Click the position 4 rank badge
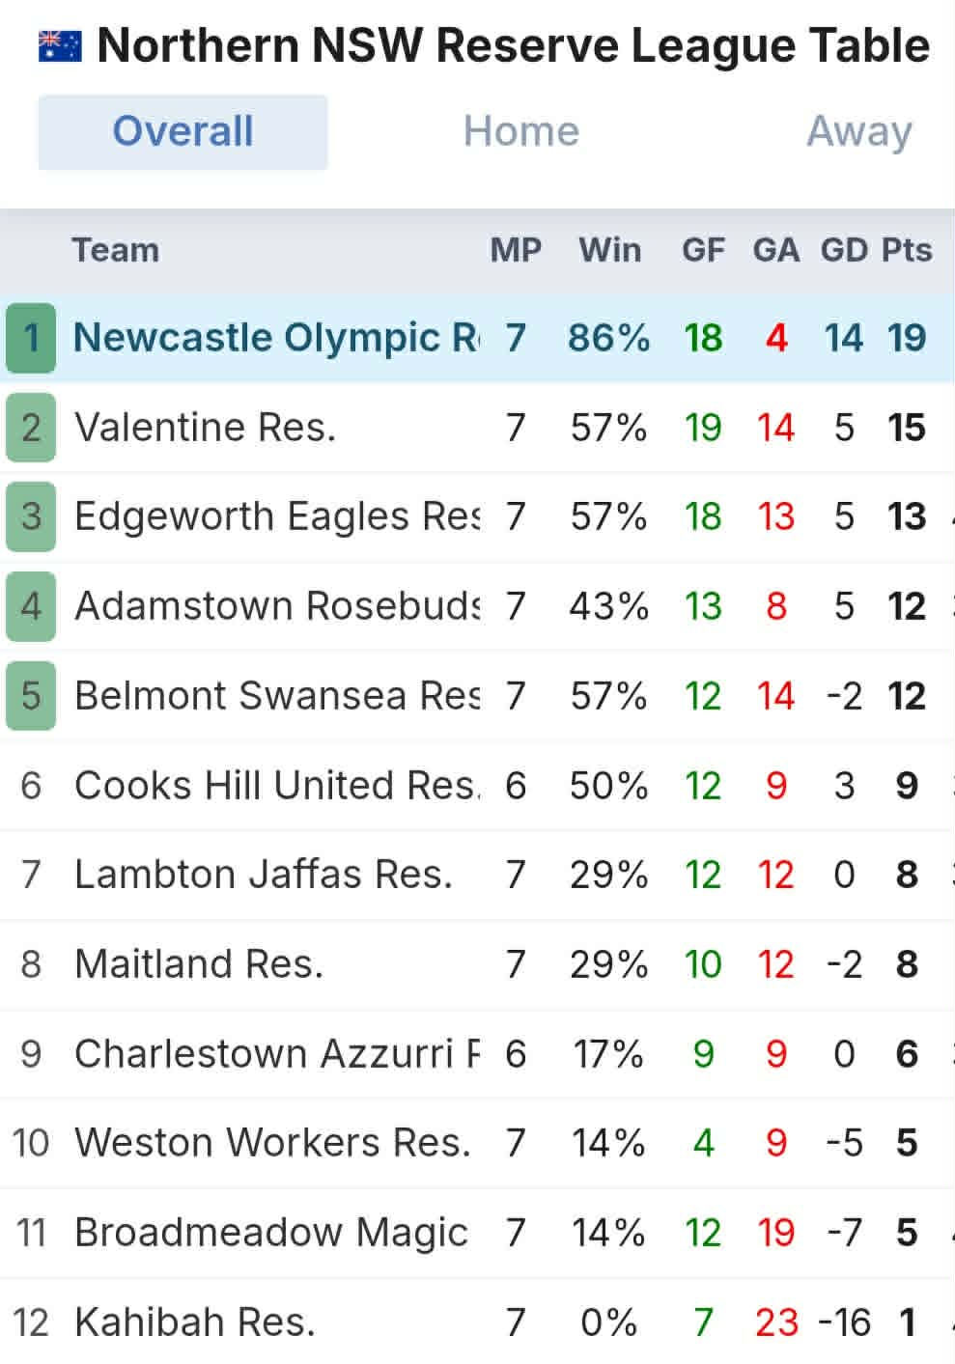The height and width of the screenshot is (1364, 955). pos(31,606)
